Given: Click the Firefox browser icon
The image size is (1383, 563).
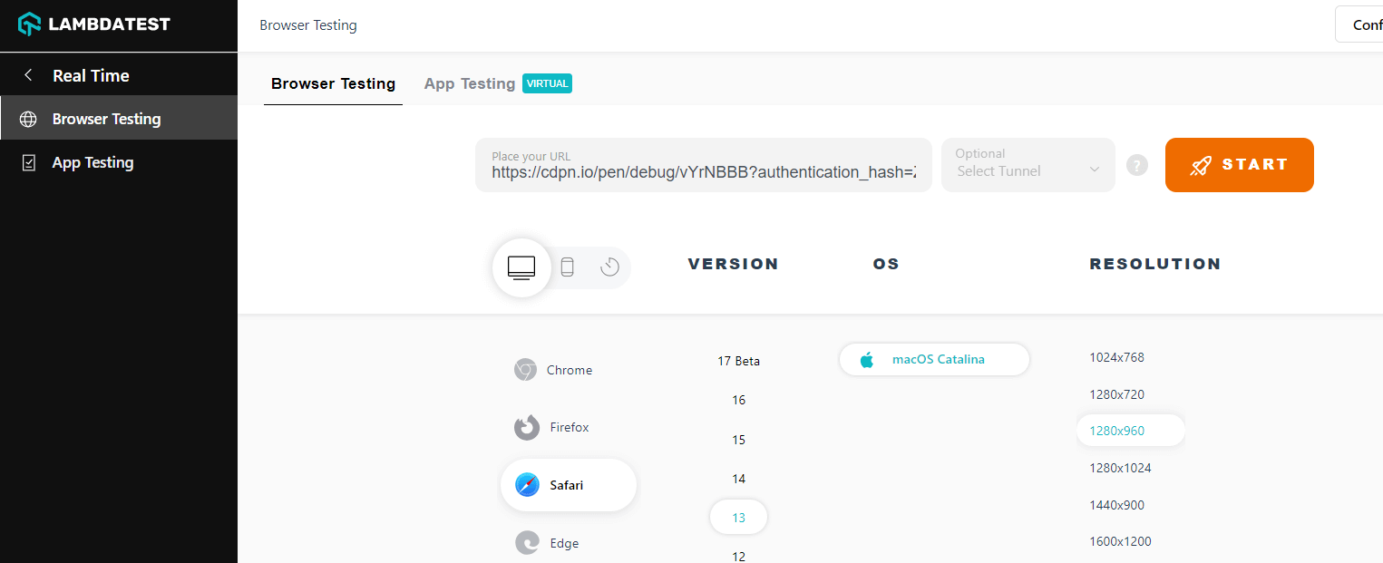Looking at the screenshot, I should click(x=527, y=427).
